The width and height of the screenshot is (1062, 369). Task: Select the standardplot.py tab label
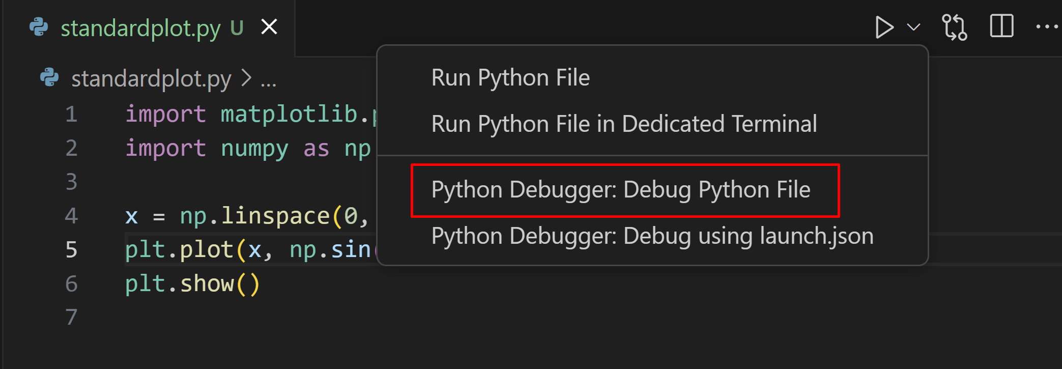point(140,28)
